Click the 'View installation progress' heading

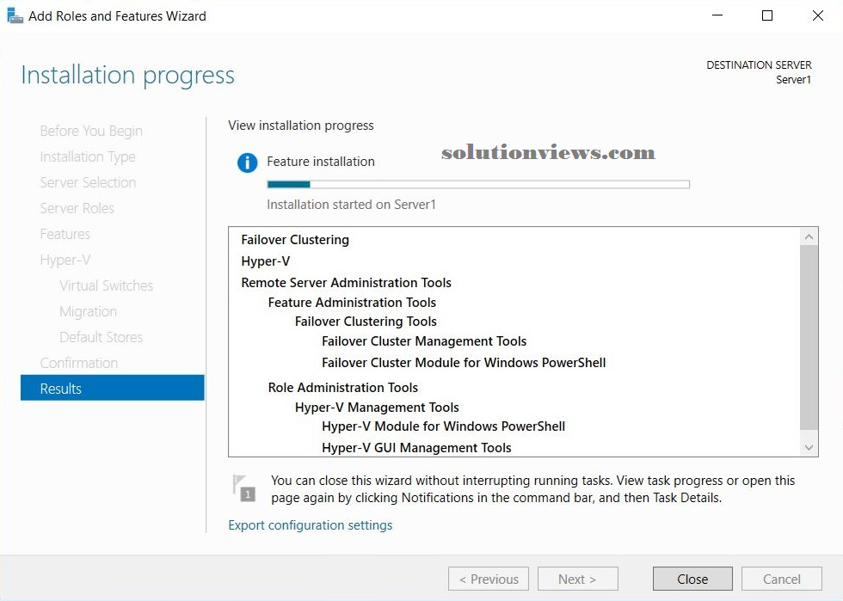click(x=301, y=126)
